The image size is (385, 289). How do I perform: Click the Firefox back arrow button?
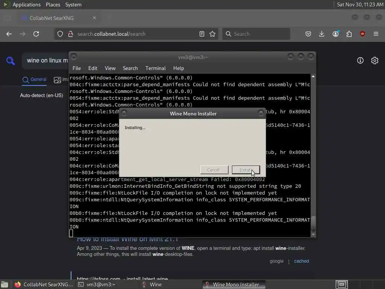pyautogui.click(x=9, y=34)
